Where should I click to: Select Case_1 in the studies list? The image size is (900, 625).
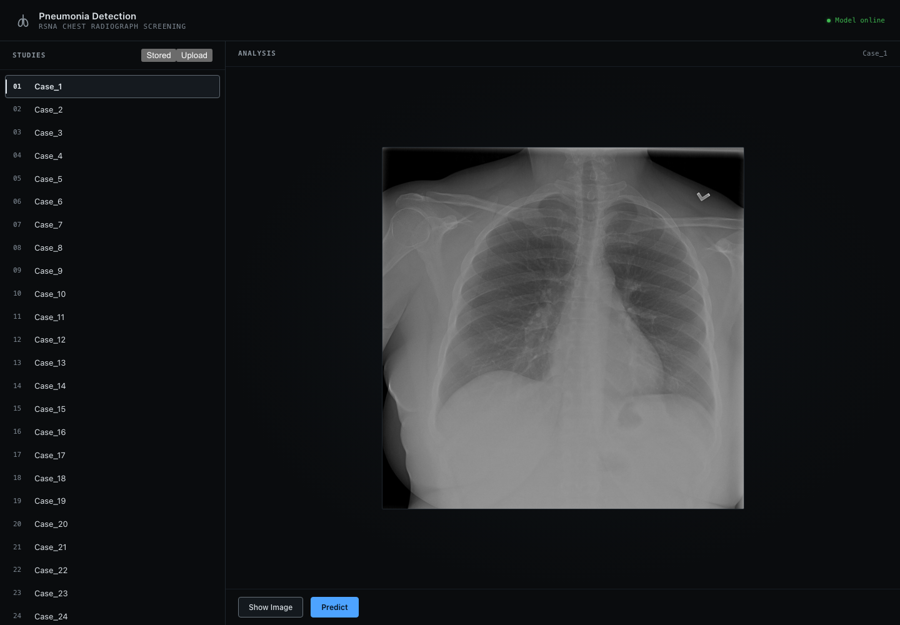(x=112, y=87)
